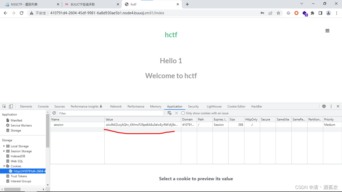Screen dimensions: 342x192
Task: Open the Network tab
Action: coord(116,106)
